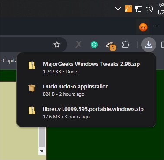The height and width of the screenshot is (160, 164).
Task: Open the Grammarly extension icon
Action: coord(94,45)
